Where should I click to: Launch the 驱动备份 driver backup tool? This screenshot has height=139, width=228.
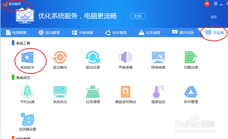coord(60,60)
